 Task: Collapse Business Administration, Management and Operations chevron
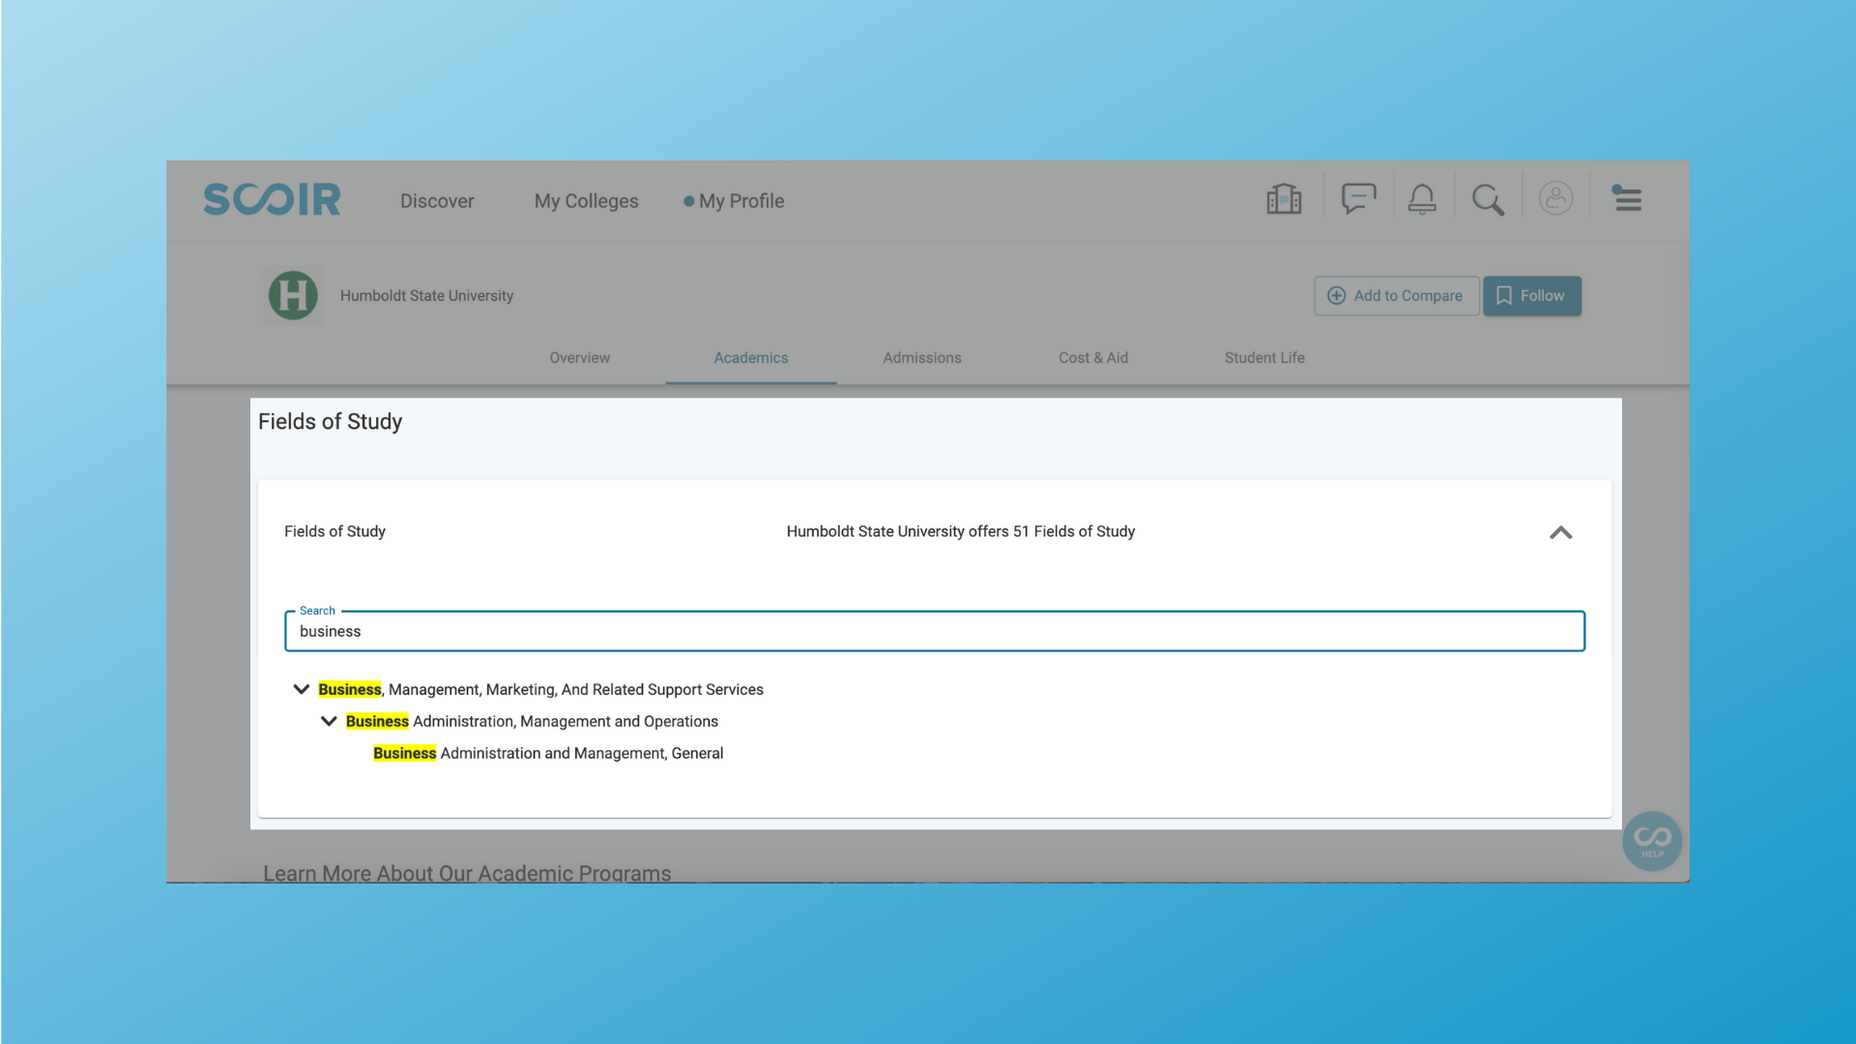[329, 721]
